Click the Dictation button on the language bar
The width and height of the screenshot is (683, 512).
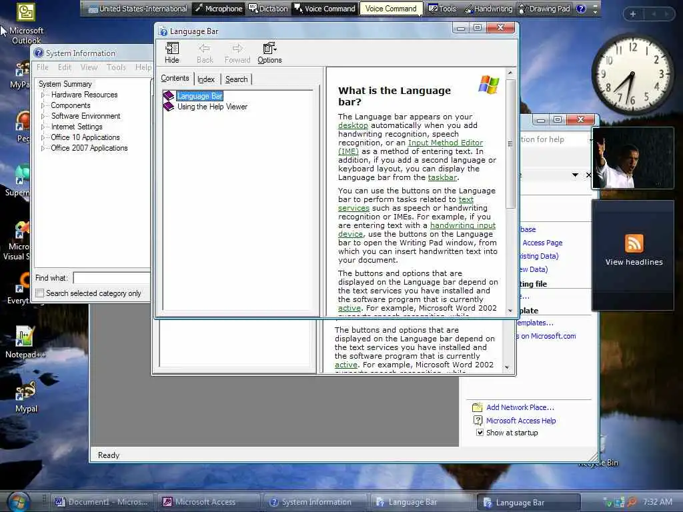pyautogui.click(x=268, y=8)
